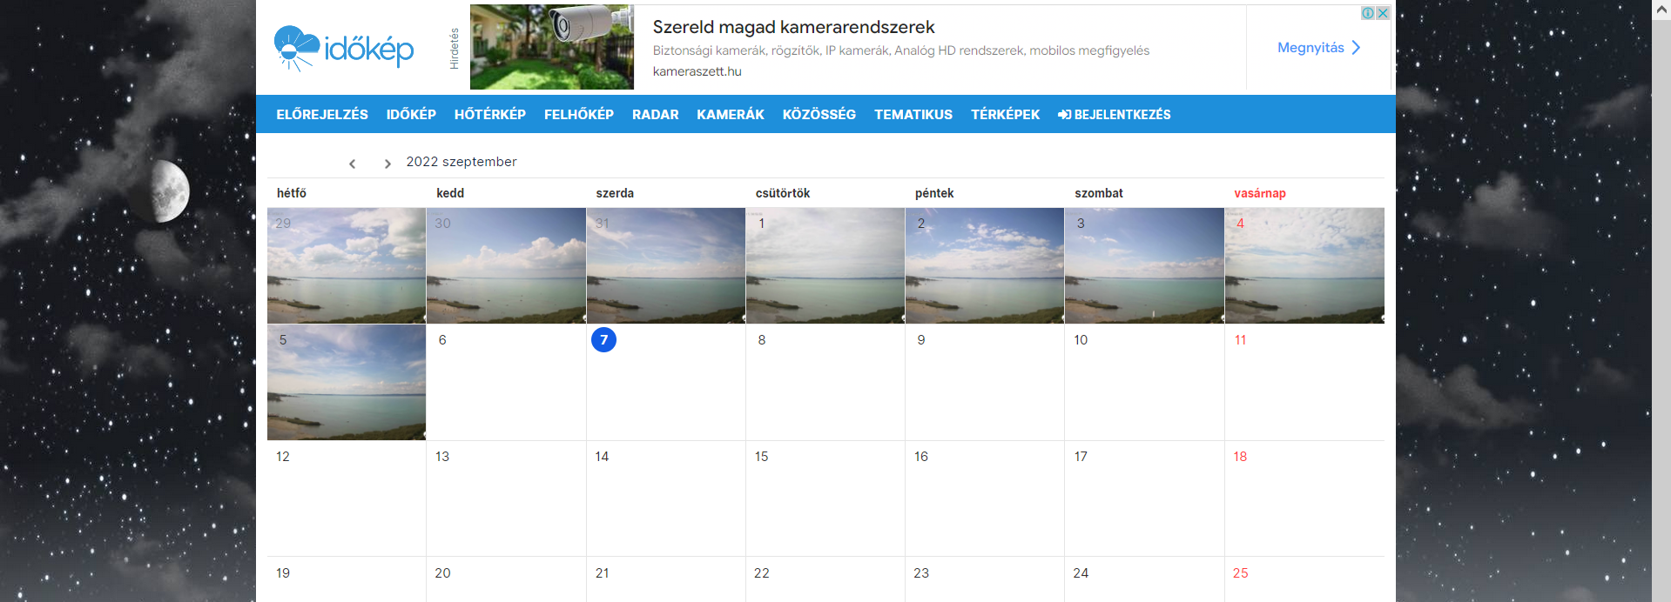
Task: Open the ELŐREJELZÉS menu
Action: tap(322, 115)
